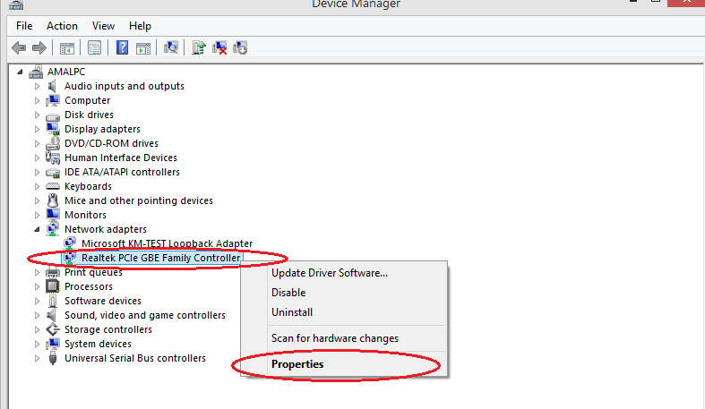The image size is (705, 409).
Task: Click the DVD/CD-ROM drives icon
Action: point(53,144)
